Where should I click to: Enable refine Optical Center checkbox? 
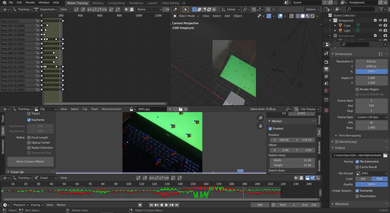pyautogui.click(x=29, y=143)
